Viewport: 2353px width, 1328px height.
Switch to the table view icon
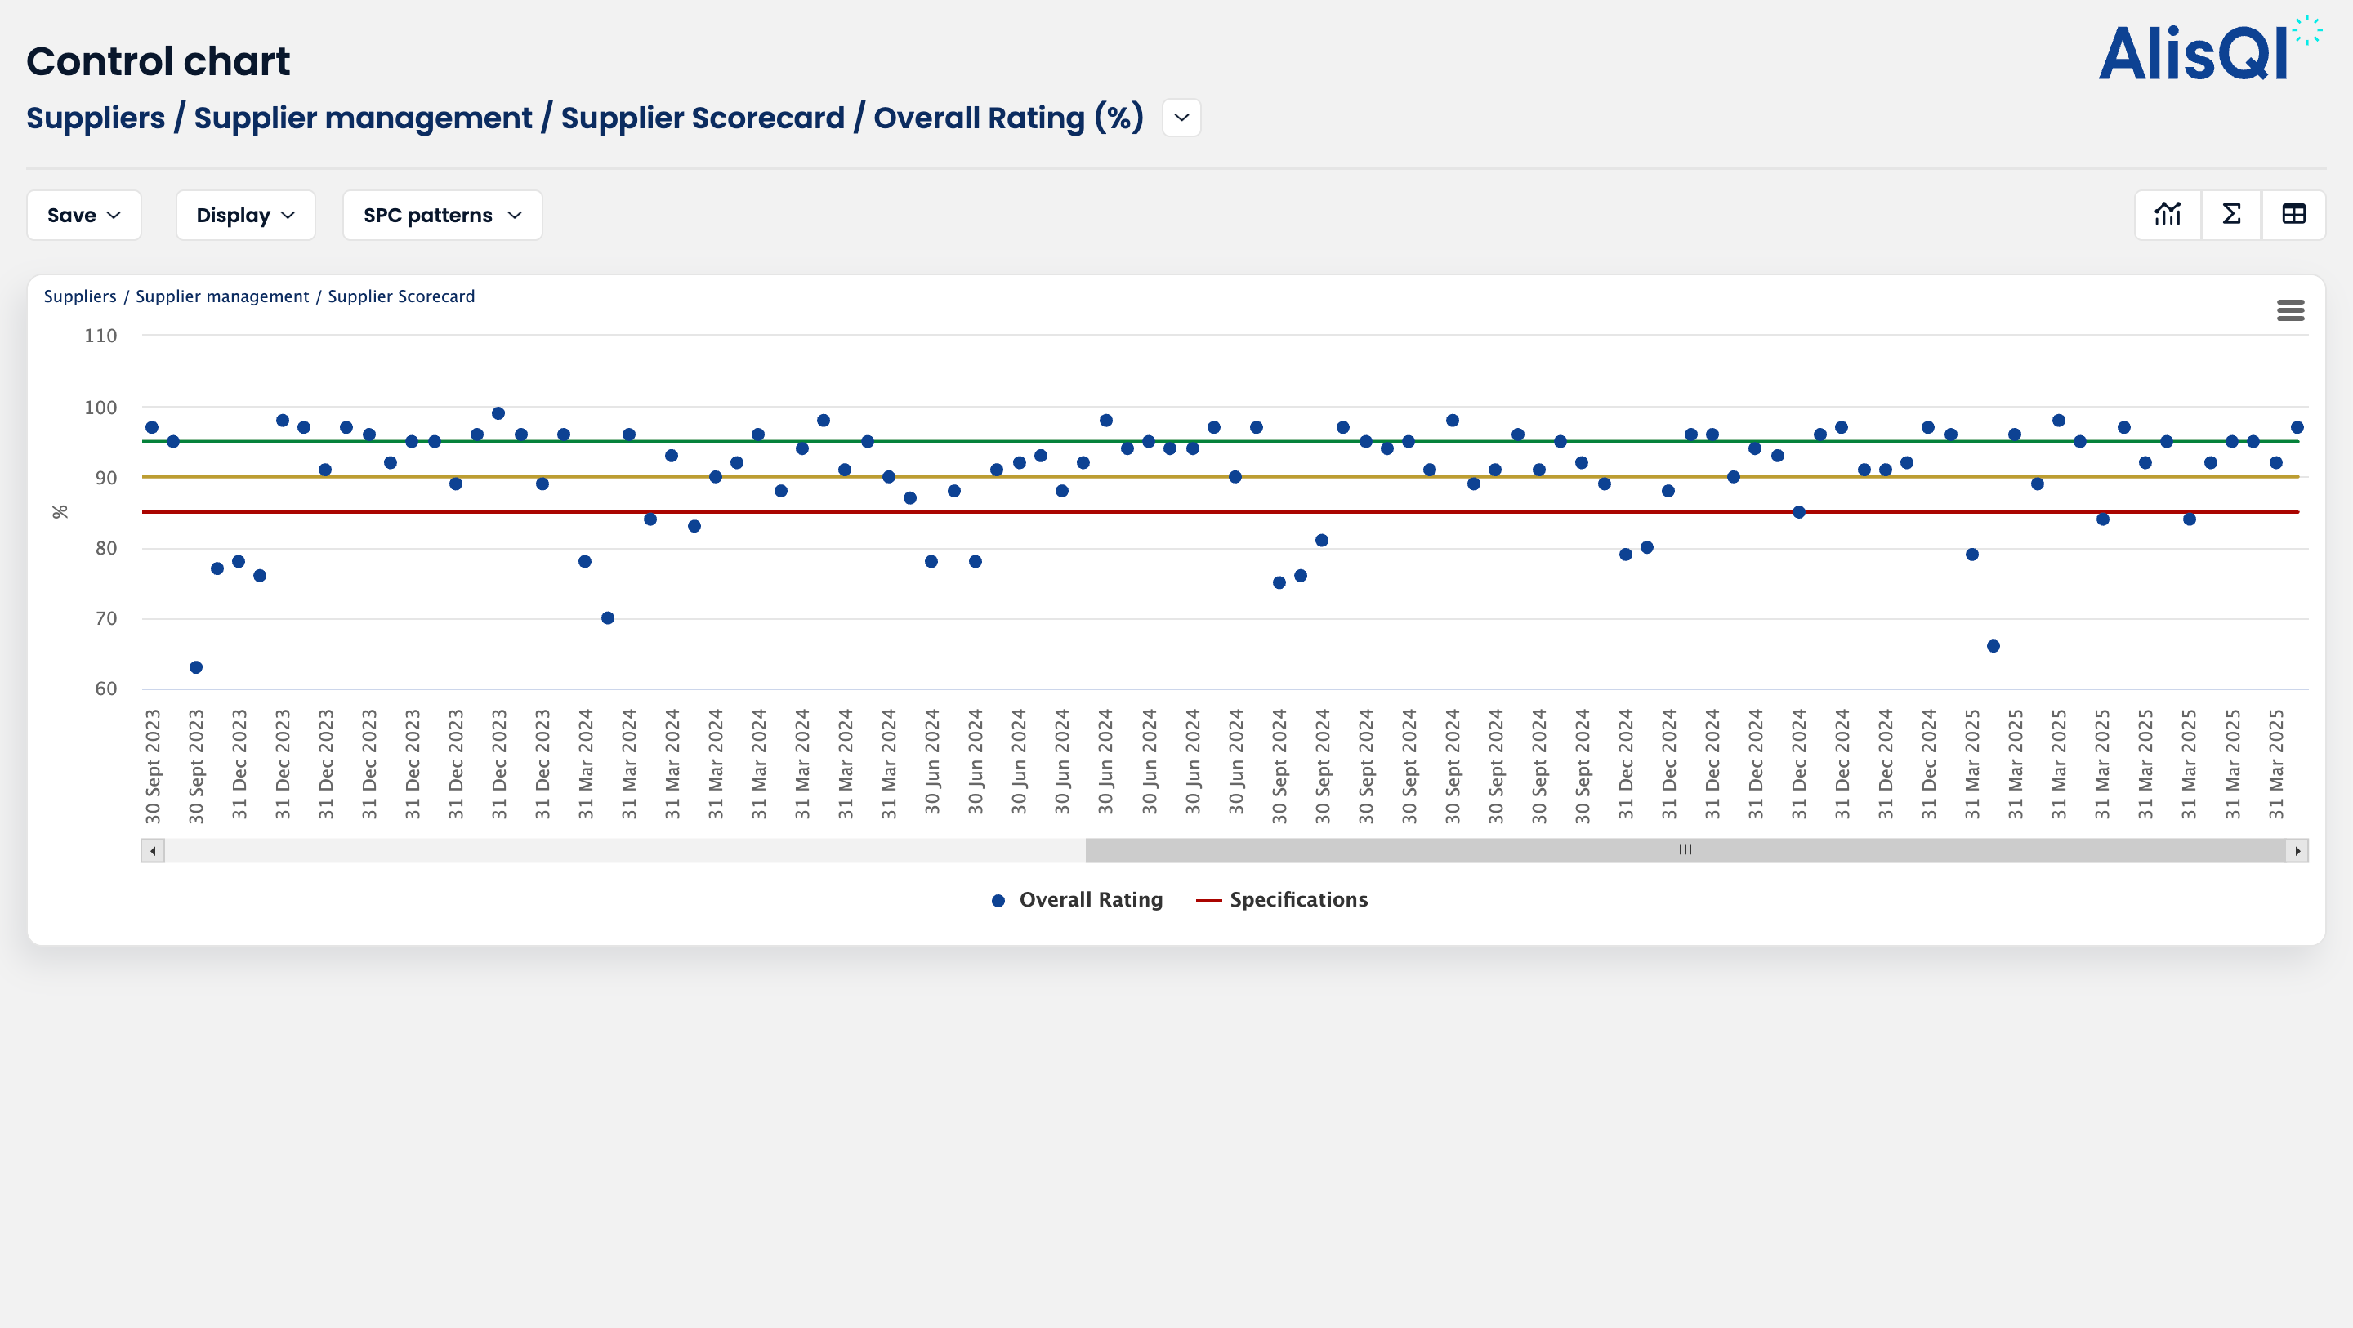click(x=2293, y=215)
